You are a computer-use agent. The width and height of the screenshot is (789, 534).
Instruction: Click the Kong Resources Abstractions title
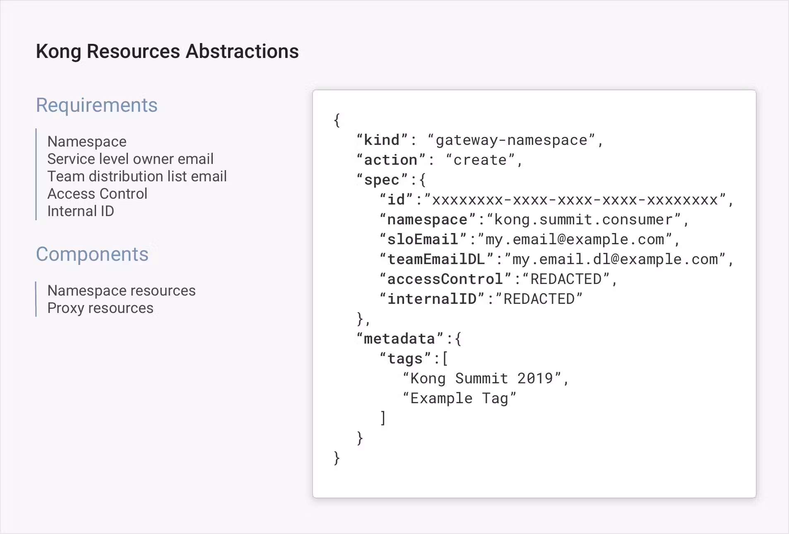click(167, 51)
